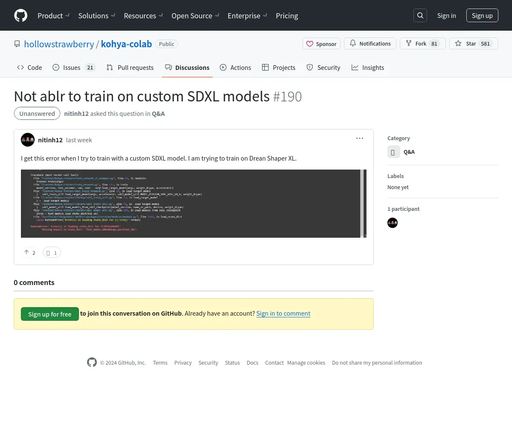The image size is (512, 426).
Task: Open the Product dropdown menu
Action: click(54, 15)
